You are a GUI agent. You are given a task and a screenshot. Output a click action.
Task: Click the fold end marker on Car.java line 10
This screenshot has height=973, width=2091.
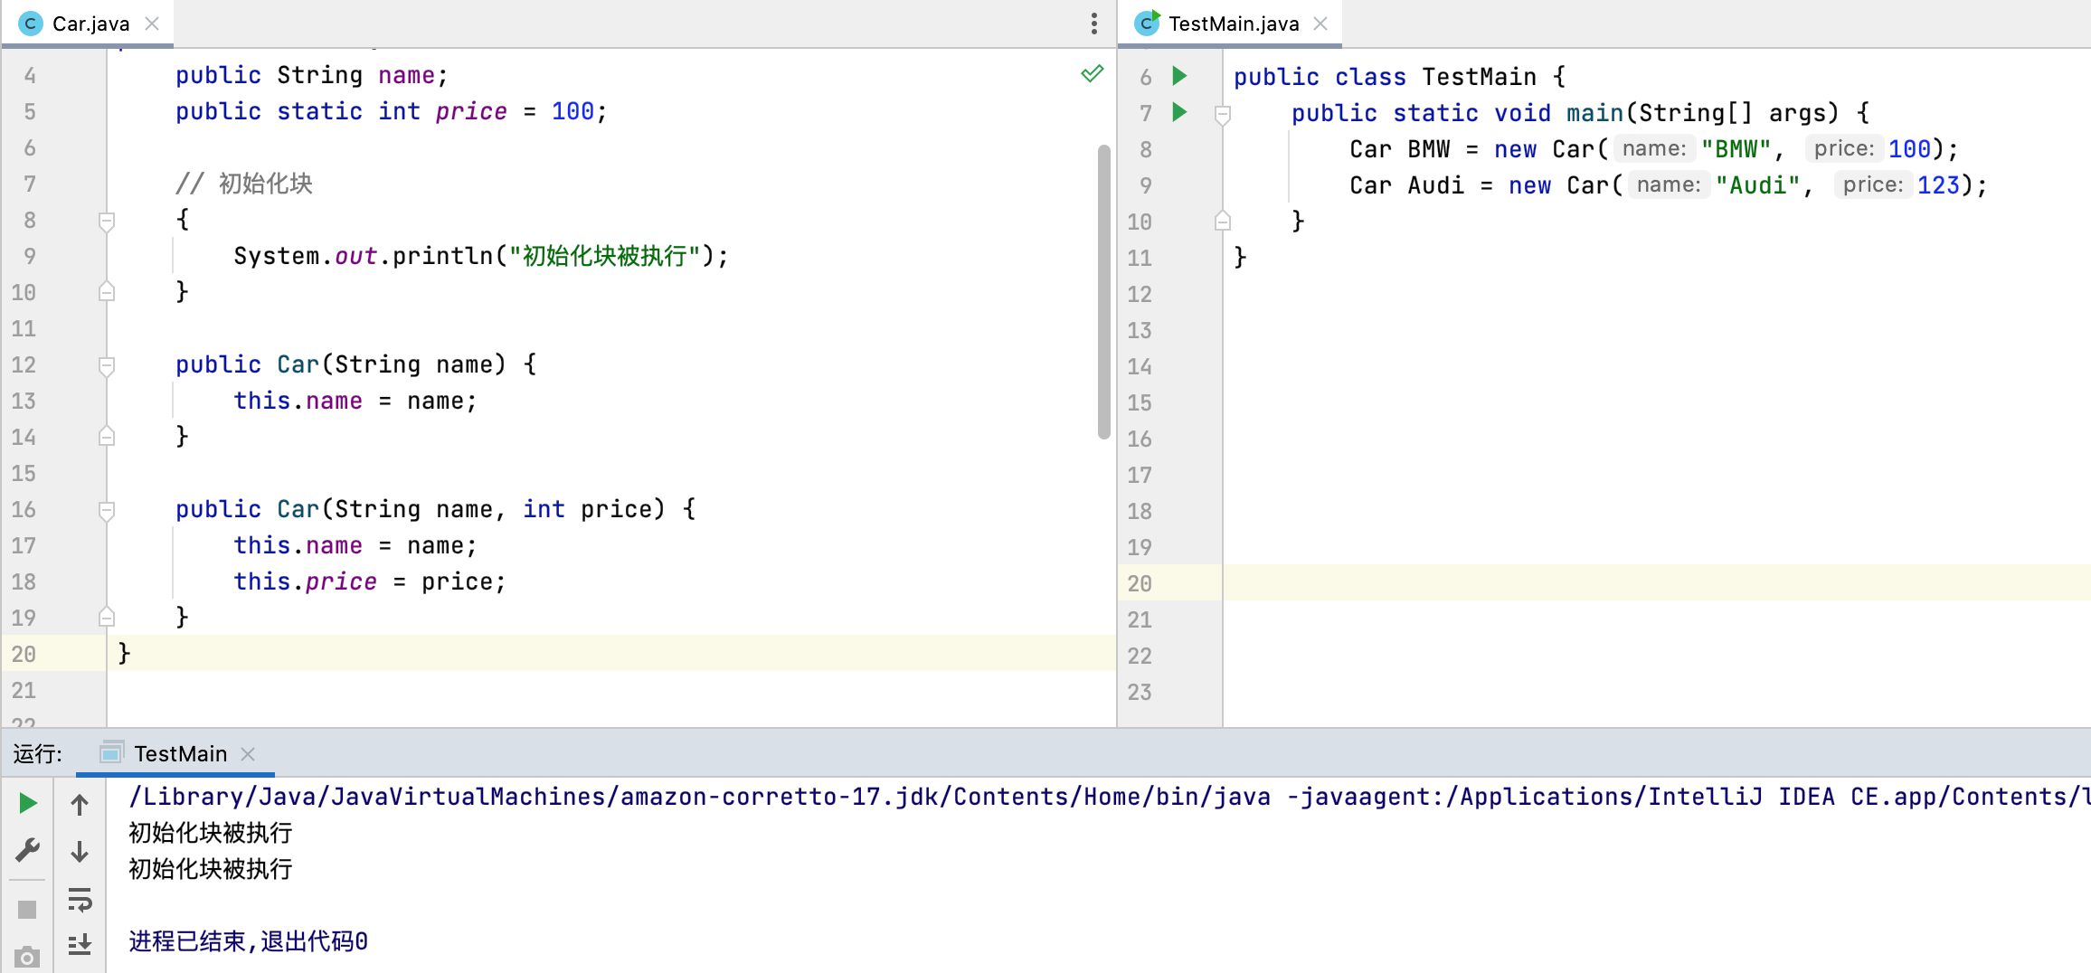[107, 291]
